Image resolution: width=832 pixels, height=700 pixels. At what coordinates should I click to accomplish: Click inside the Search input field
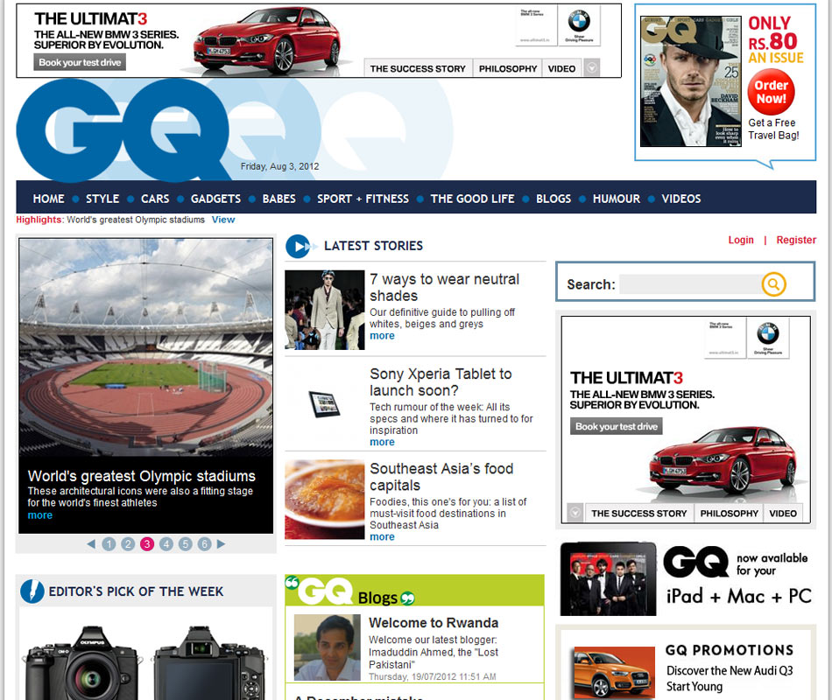[690, 284]
